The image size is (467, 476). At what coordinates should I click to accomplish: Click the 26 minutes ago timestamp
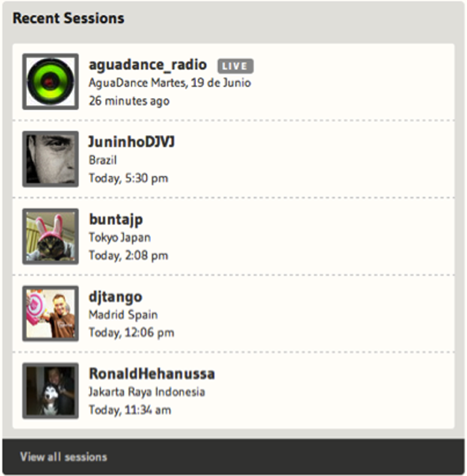[129, 101]
